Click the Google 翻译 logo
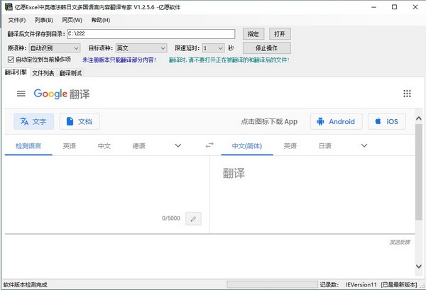426x290 pixels. [x=62, y=94]
